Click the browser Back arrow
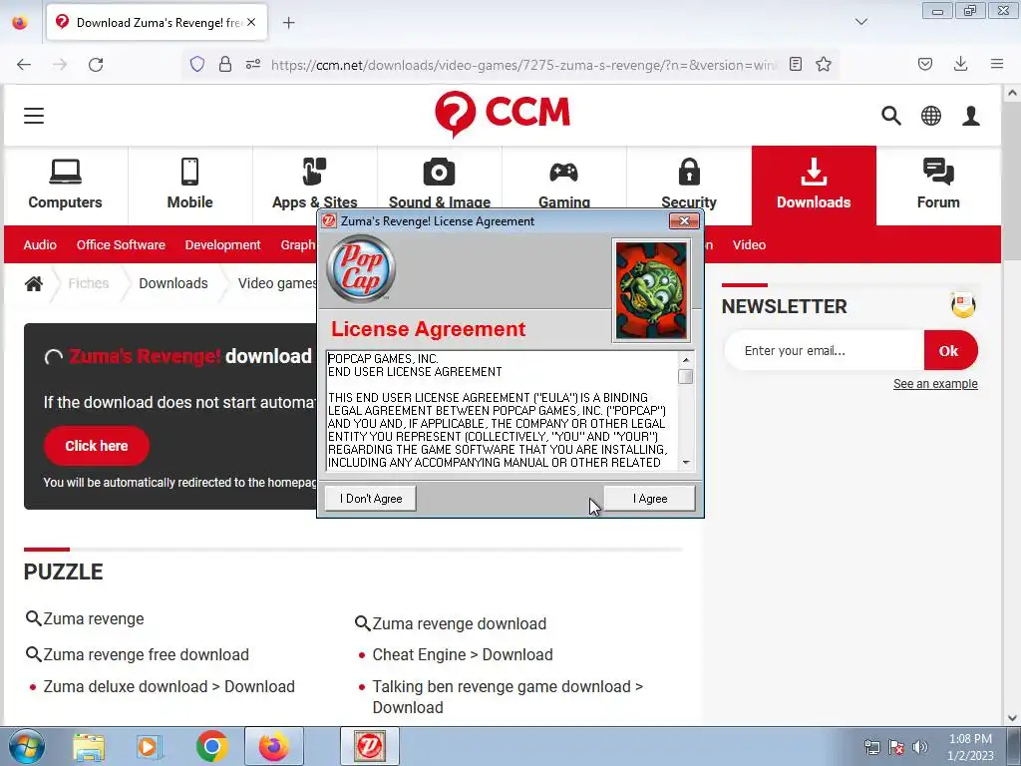The width and height of the screenshot is (1021, 766). tap(24, 64)
